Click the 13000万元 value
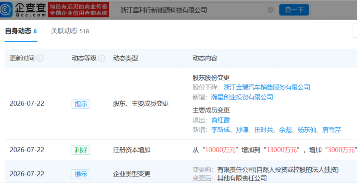Screen dimensions: 357x183 (282, 150)
